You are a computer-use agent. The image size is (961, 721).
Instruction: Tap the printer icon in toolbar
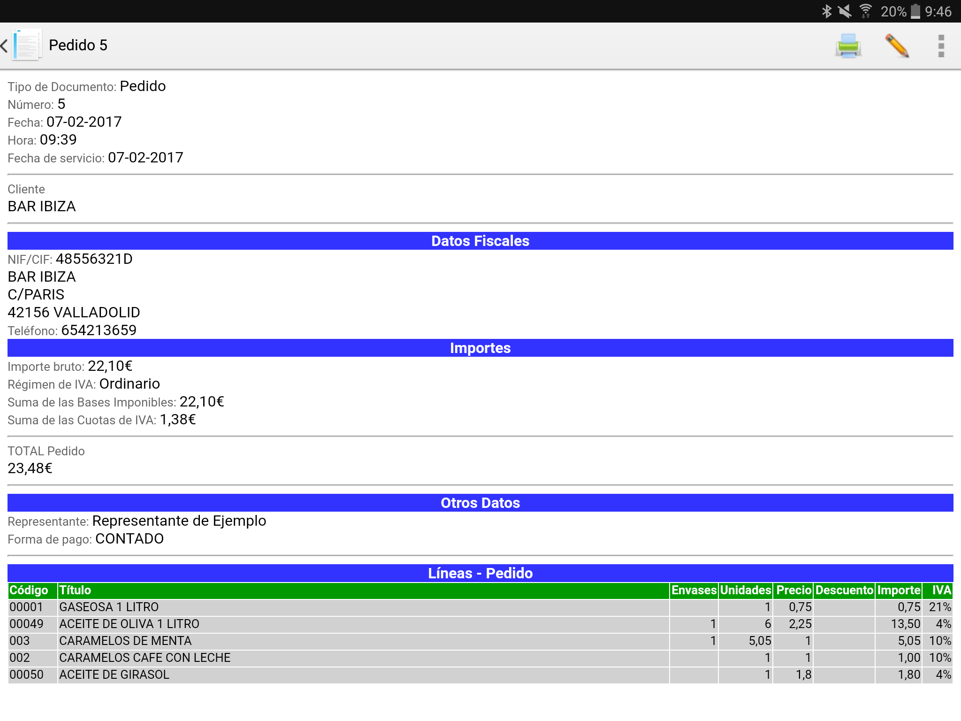click(847, 46)
